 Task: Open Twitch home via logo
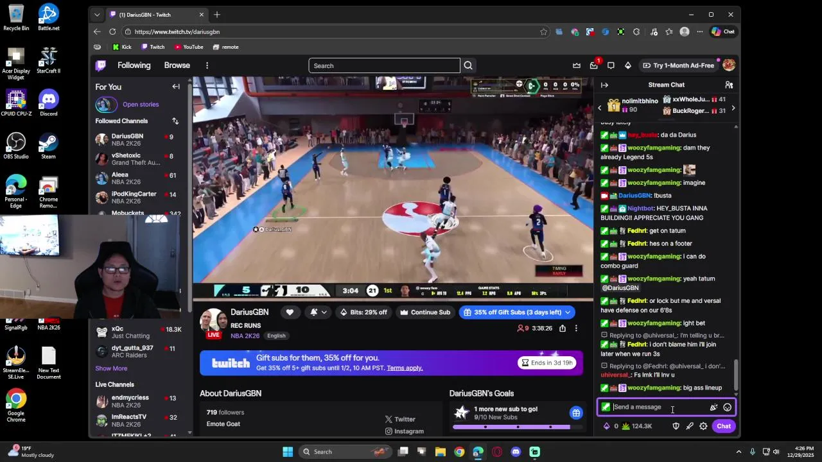click(101, 65)
